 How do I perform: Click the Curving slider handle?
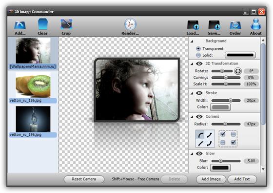click(x=226, y=78)
